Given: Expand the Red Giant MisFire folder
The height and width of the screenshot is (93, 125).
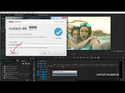Looking at the screenshot, I should 3,70.
